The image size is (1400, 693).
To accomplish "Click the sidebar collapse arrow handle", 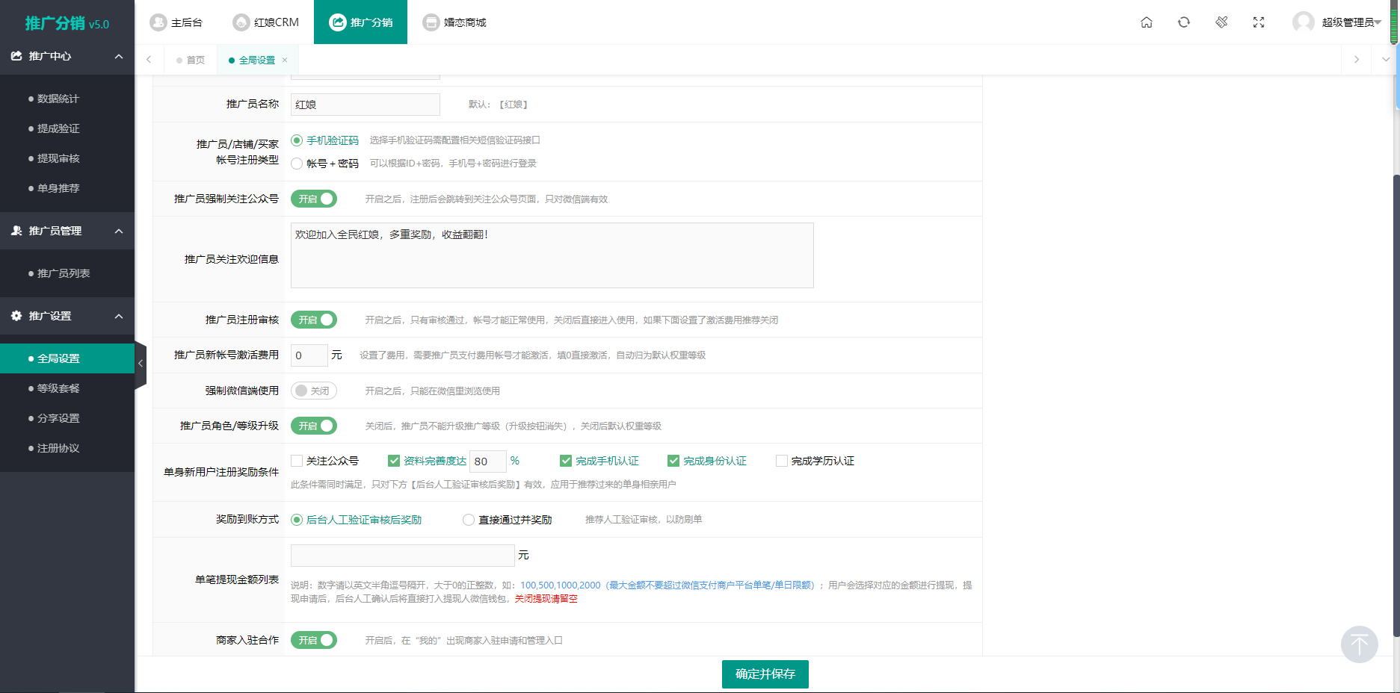I will tap(140, 364).
